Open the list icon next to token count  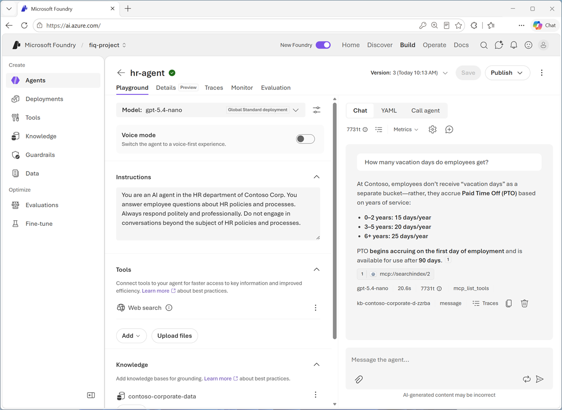379,129
